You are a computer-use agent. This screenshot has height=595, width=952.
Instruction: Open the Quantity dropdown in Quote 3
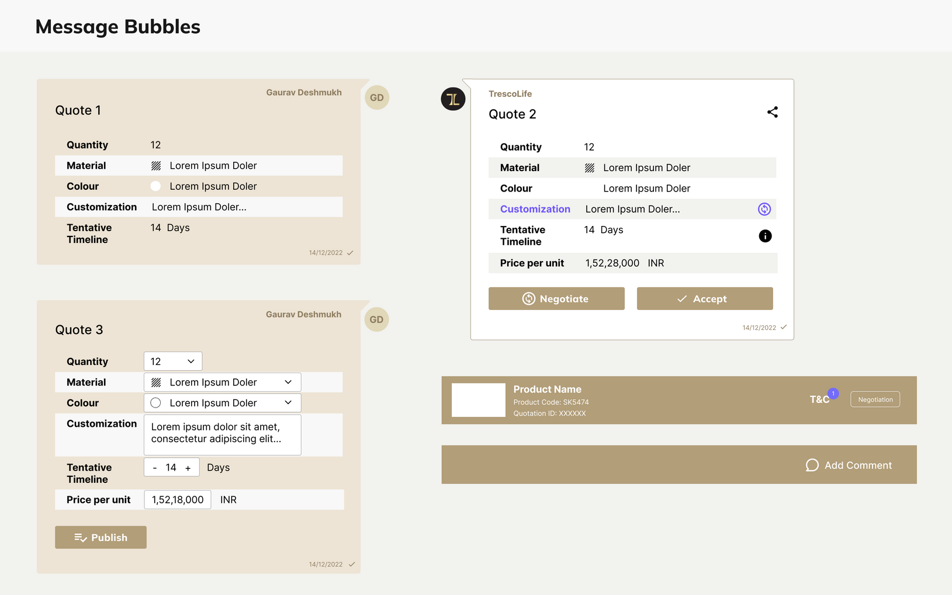pos(173,361)
